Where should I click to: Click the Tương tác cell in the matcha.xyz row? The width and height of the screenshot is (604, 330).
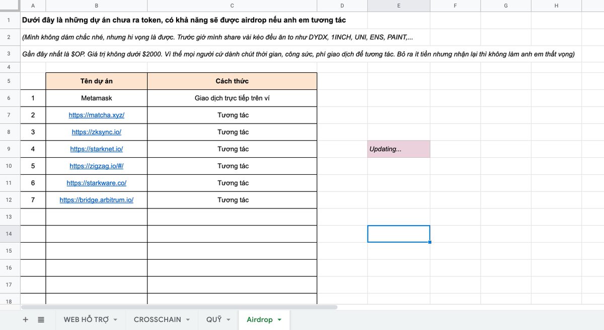coord(232,115)
